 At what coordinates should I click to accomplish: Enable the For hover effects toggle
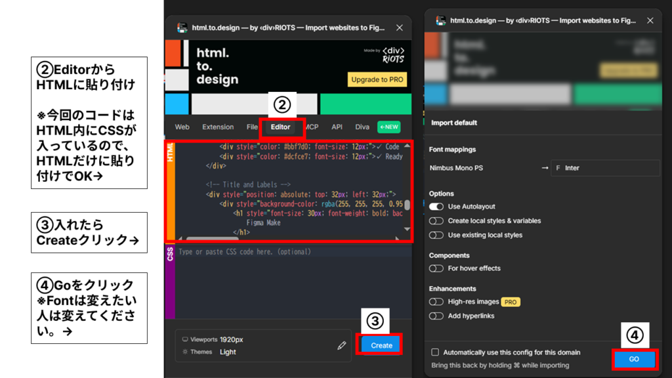(436, 268)
